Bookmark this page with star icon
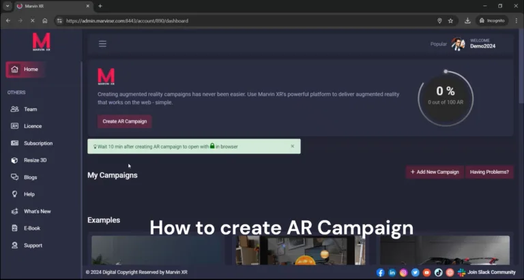524x280 pixels. pyautogui.click(x=450, y=20)
